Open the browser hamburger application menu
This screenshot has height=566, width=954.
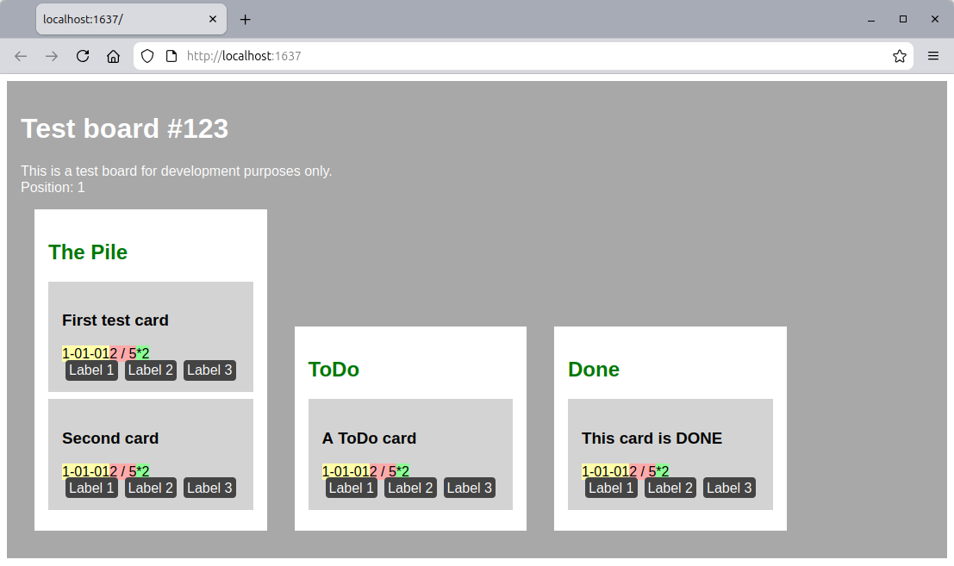click(932, 56)
